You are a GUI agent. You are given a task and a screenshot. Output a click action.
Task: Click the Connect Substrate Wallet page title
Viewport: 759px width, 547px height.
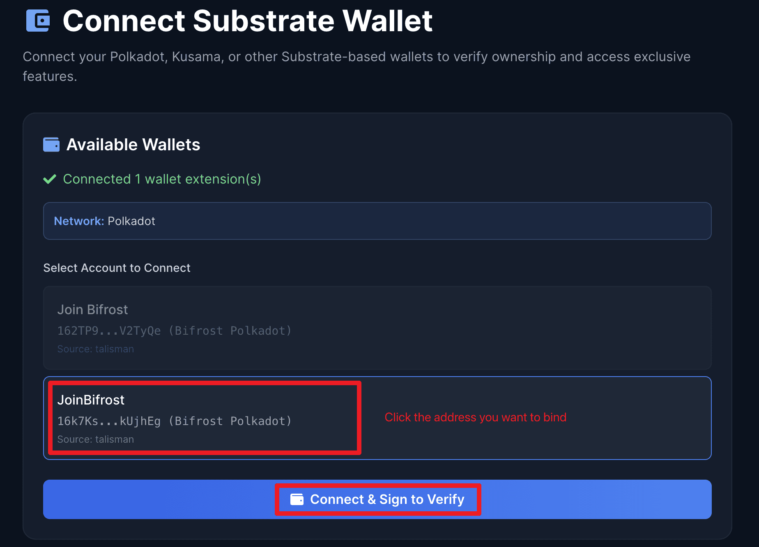247,21
